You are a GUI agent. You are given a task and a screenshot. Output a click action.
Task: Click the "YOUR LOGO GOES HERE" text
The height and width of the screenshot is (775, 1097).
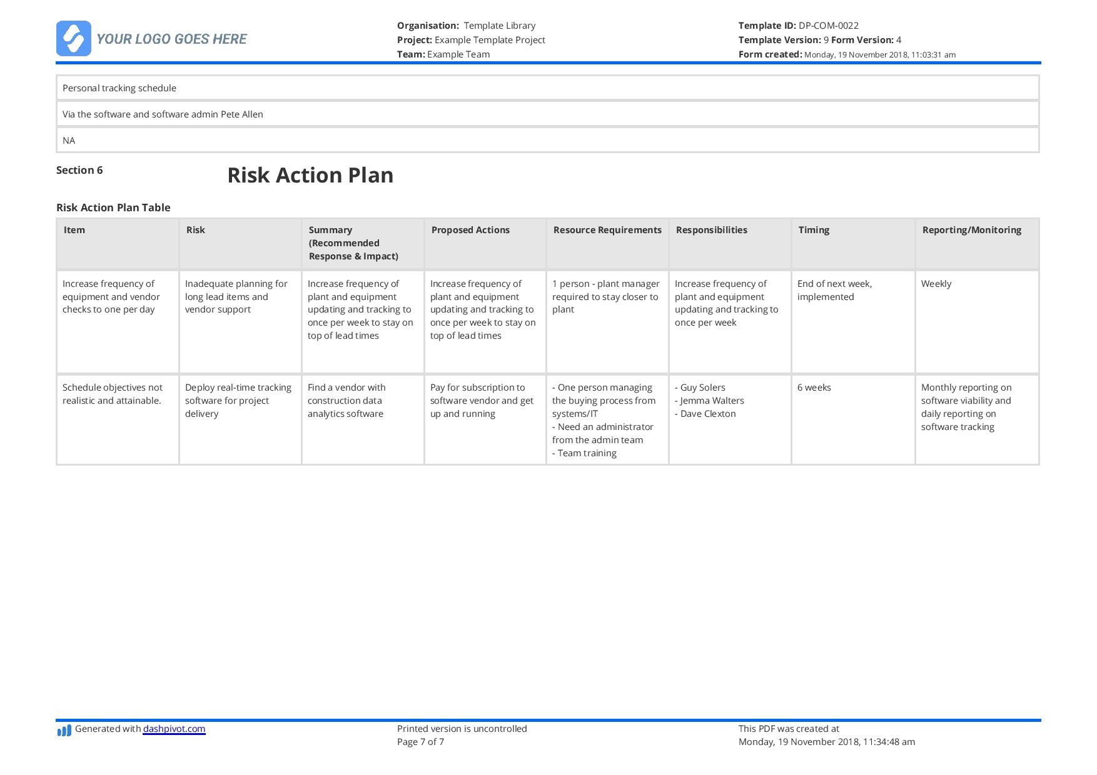[171, 39]
